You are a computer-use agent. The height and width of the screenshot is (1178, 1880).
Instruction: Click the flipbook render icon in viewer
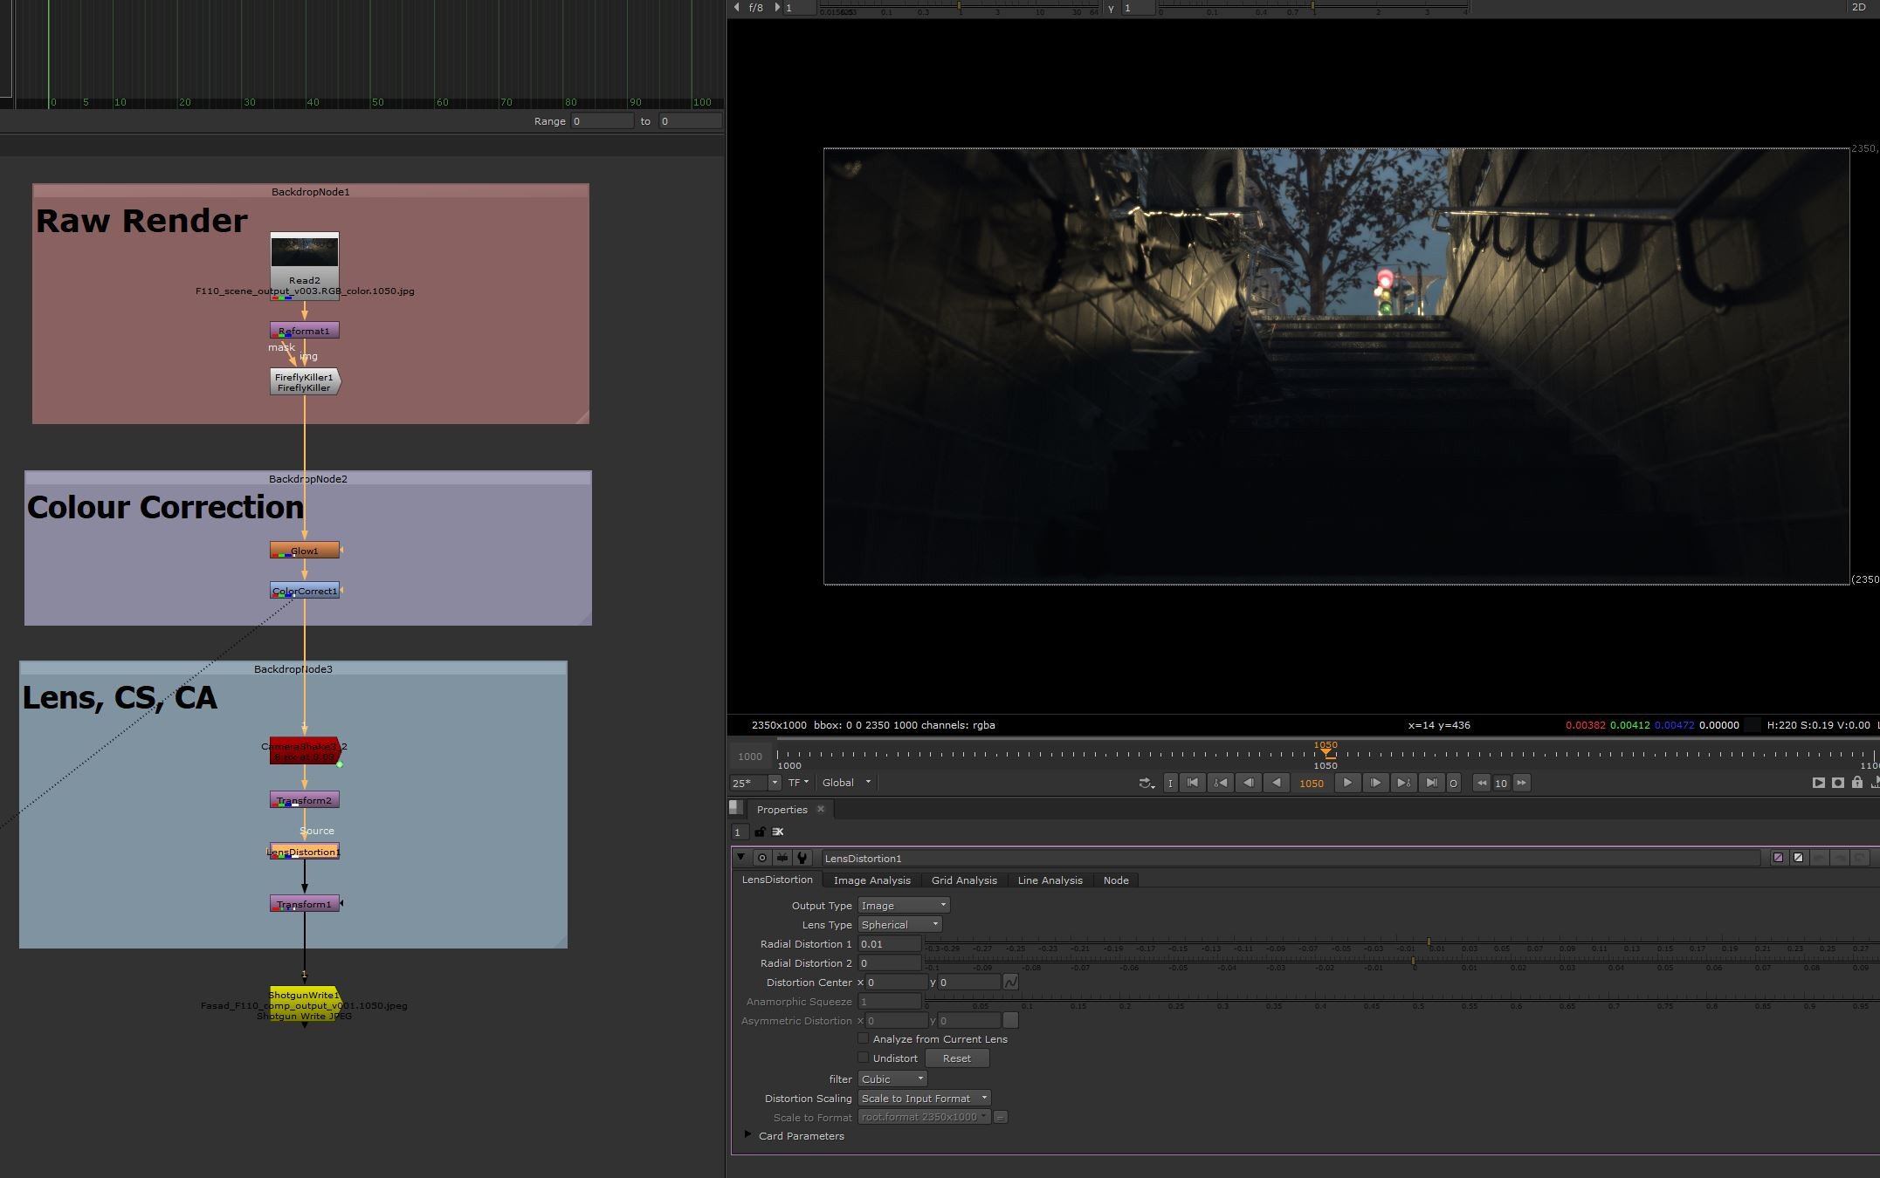coord(1819,783)
